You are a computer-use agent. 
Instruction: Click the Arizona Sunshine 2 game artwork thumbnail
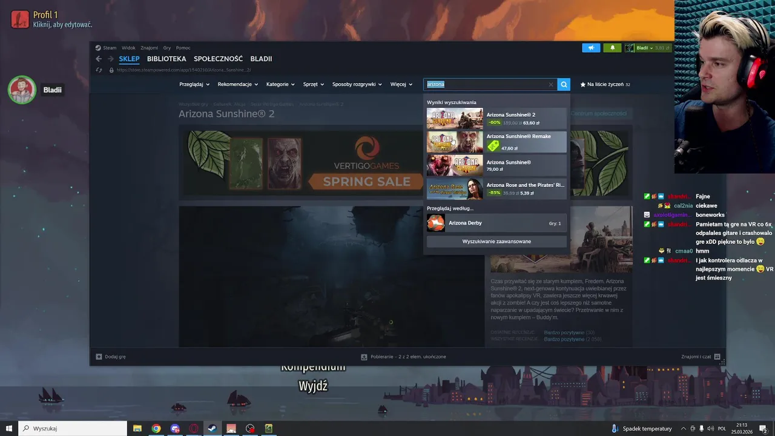click(455, 118)
